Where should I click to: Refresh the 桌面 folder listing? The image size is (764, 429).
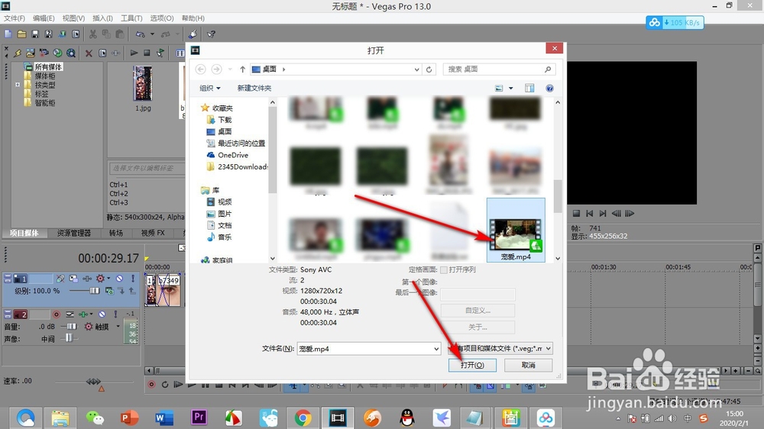429,69
